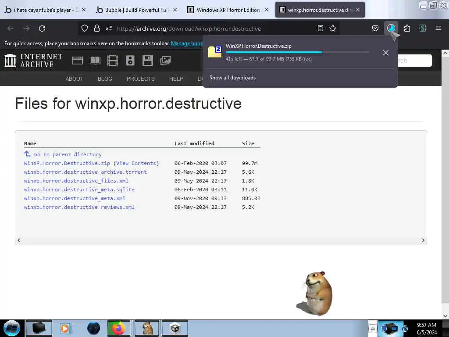Show hidden system tray icons
Viewport: 449px width, 337px height.
373,329
